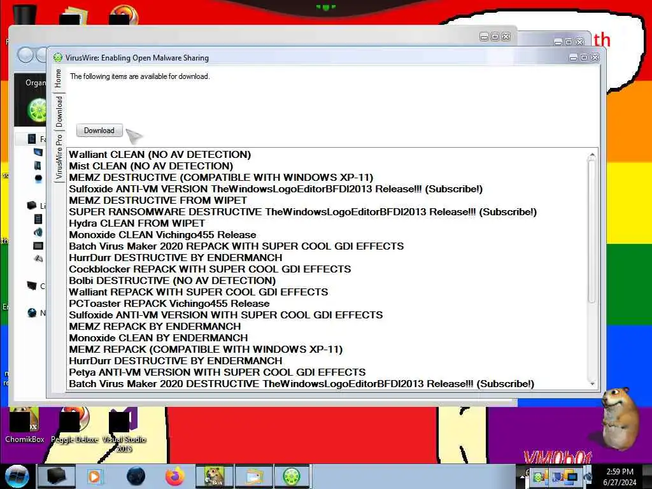Click the dark globe taskbar icon

(136, 476)
